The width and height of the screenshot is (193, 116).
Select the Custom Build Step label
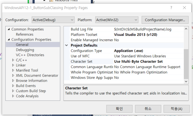point(31,91)
